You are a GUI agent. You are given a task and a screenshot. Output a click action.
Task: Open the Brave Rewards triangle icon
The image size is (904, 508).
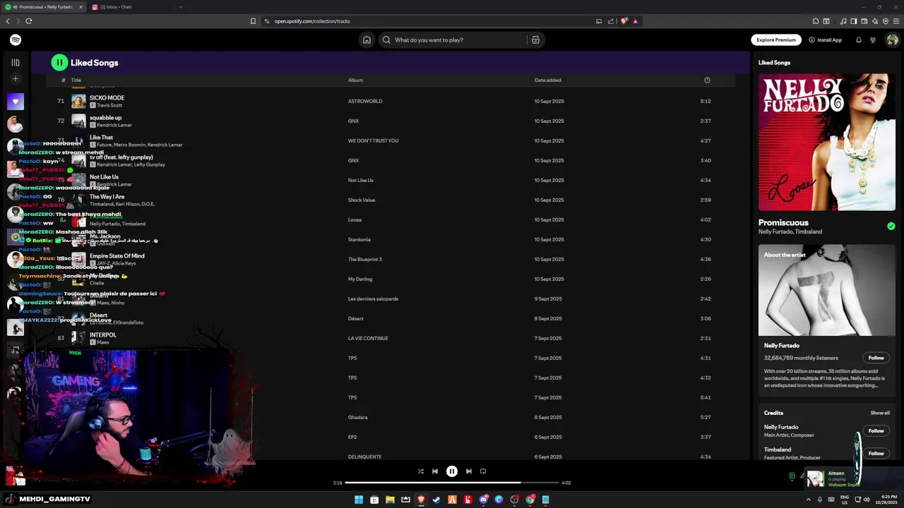[x=635, y=21]
